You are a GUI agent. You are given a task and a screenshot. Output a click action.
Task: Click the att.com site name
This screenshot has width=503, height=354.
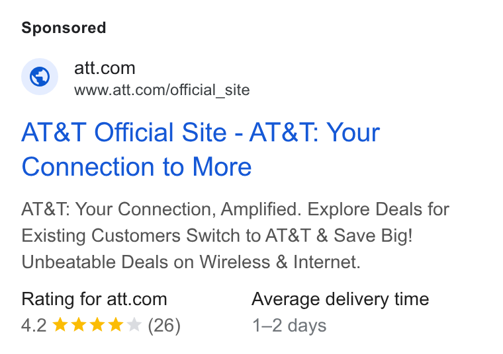[105, 68]
